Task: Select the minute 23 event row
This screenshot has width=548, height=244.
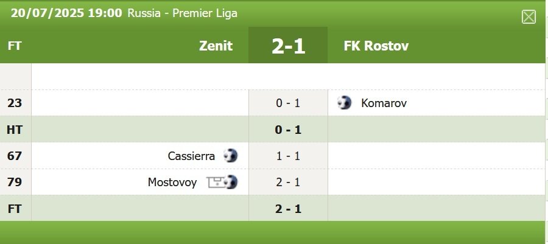Action: point(15,103)
